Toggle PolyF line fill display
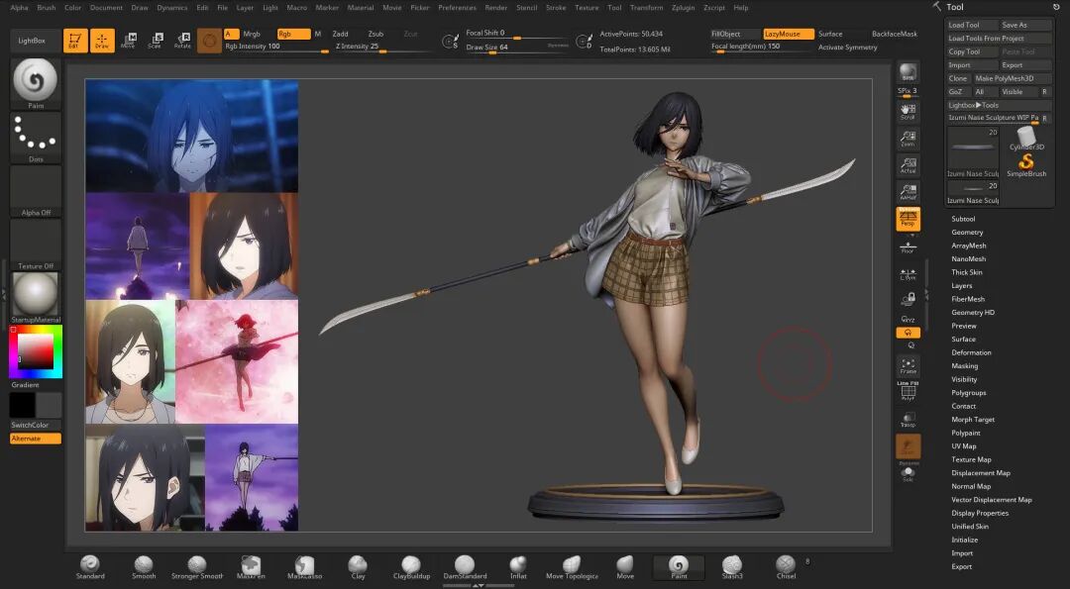Viewport: 1070px width, 589px height. pos(908,392)
